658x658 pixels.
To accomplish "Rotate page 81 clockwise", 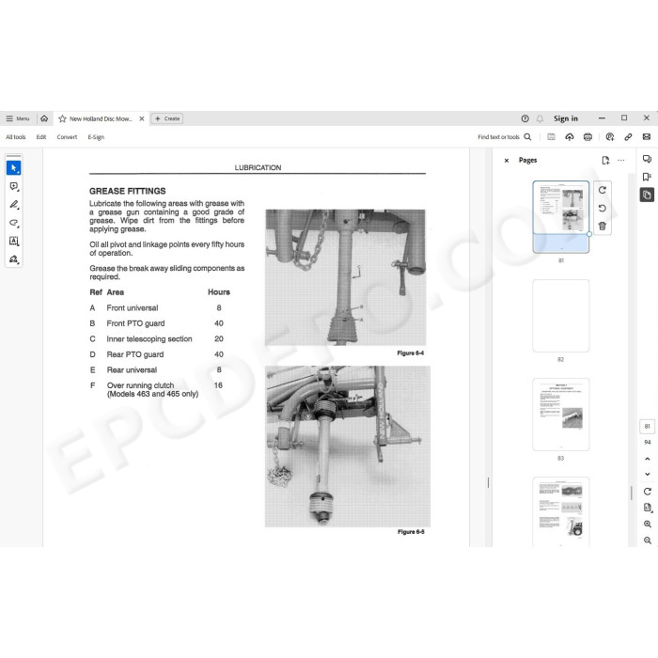I will point(603,190).
